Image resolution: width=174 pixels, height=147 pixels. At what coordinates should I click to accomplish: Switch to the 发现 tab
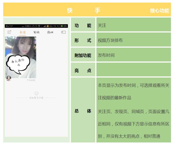[36, 32]
